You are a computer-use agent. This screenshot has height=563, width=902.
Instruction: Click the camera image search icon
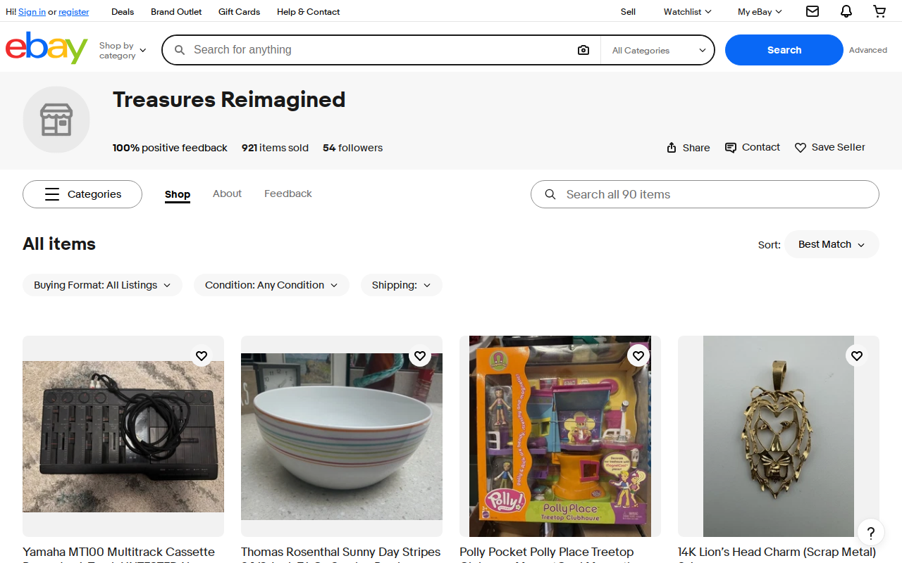(583, 50)
